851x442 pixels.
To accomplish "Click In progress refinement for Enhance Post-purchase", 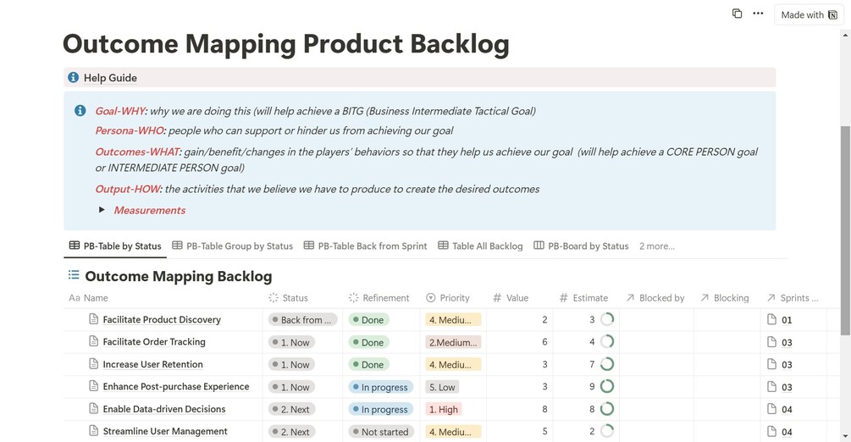I will click(379, 387).
